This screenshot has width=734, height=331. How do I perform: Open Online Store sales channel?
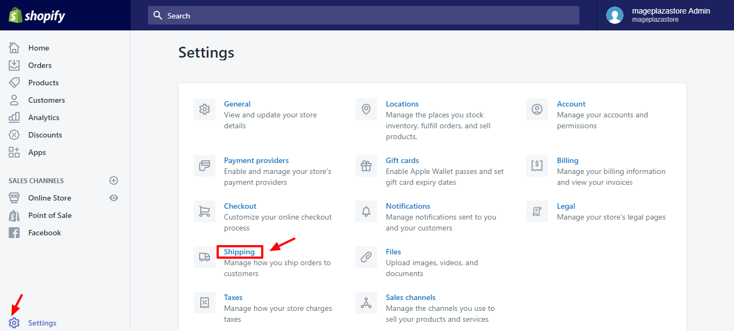tap(50, 198)
